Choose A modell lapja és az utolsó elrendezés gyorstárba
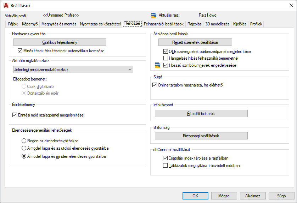Screen dimensions: 297x203 coord(24,148)
